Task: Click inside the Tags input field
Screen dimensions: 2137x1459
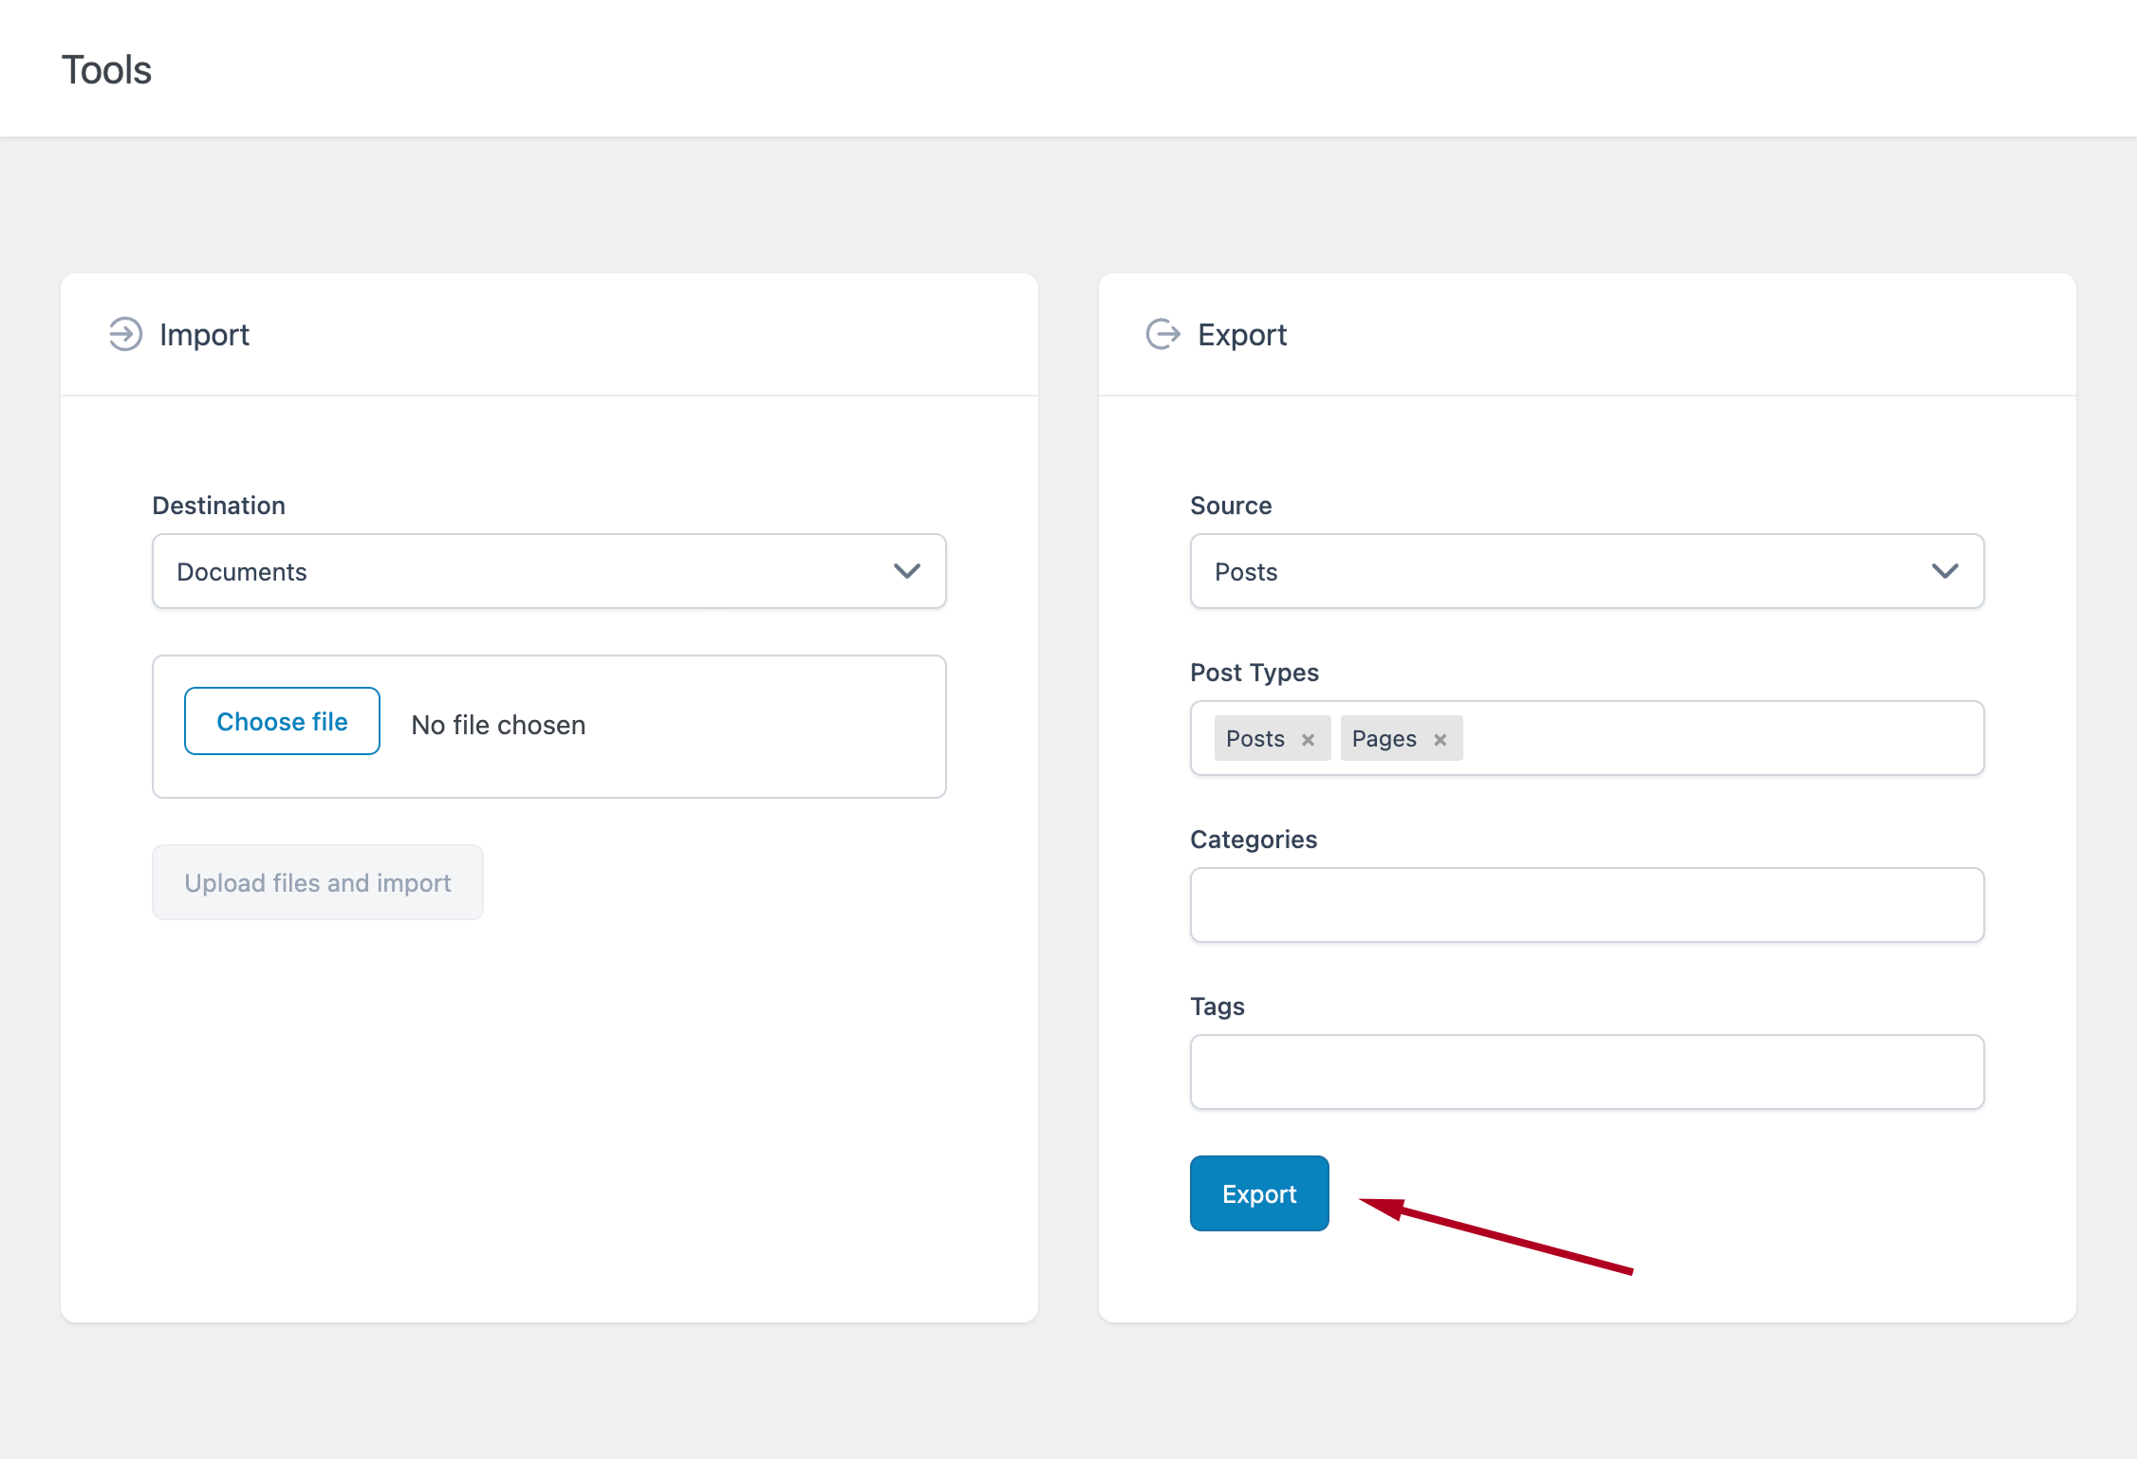Action: 1586,1071
